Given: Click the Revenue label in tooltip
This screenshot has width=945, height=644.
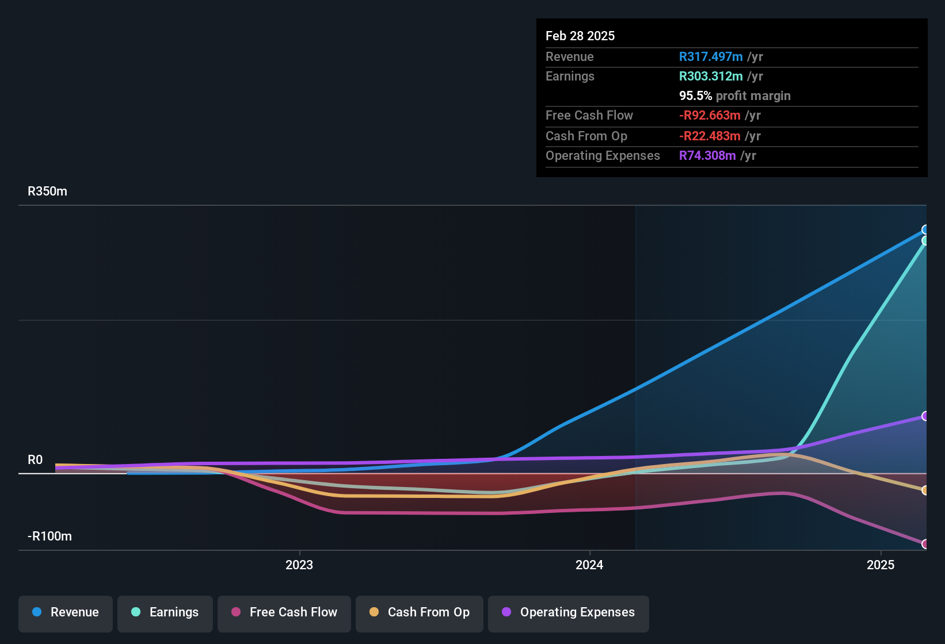Looking at the screenshot, I should pos(570,56).
